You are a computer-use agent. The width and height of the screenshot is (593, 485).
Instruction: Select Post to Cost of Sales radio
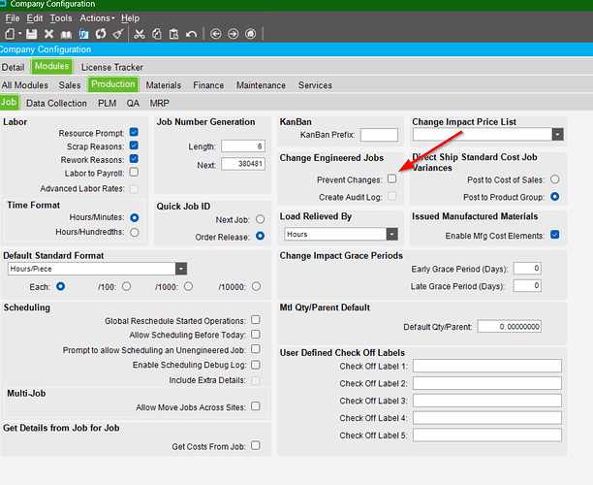tap(555, 179)
